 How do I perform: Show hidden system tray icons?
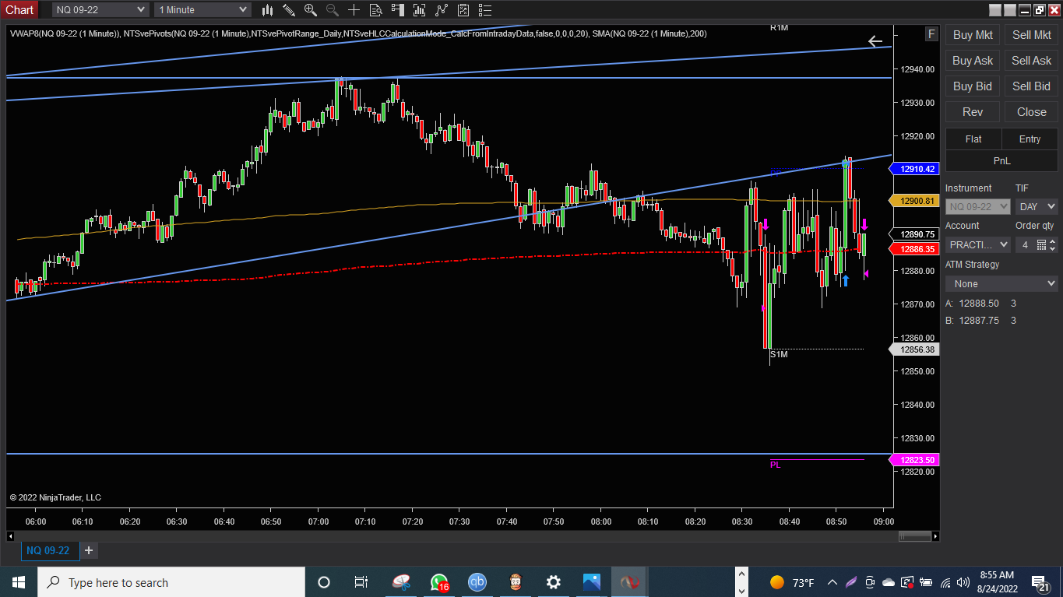click(x=832, y=582)
